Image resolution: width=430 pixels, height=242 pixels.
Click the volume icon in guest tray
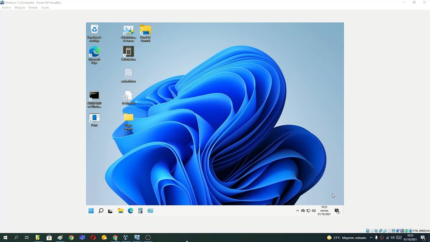pyautogui.click(x=314, y=211)
